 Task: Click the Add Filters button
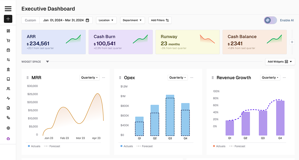tap(160, 20)
